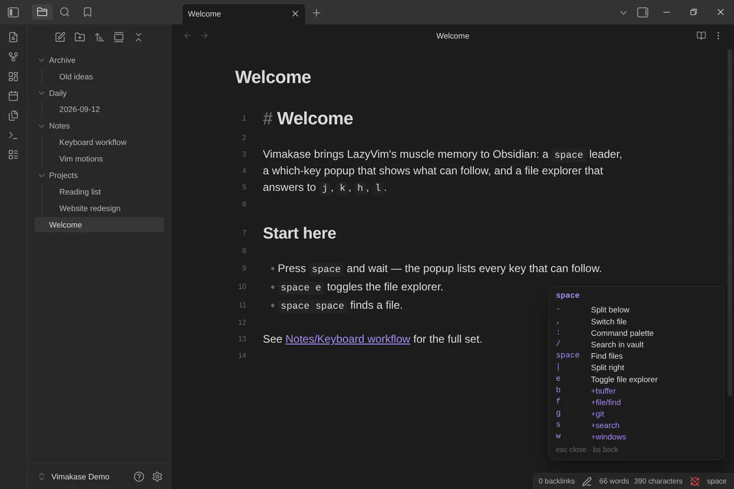Open the file explorer tab icon

[42, 12]
